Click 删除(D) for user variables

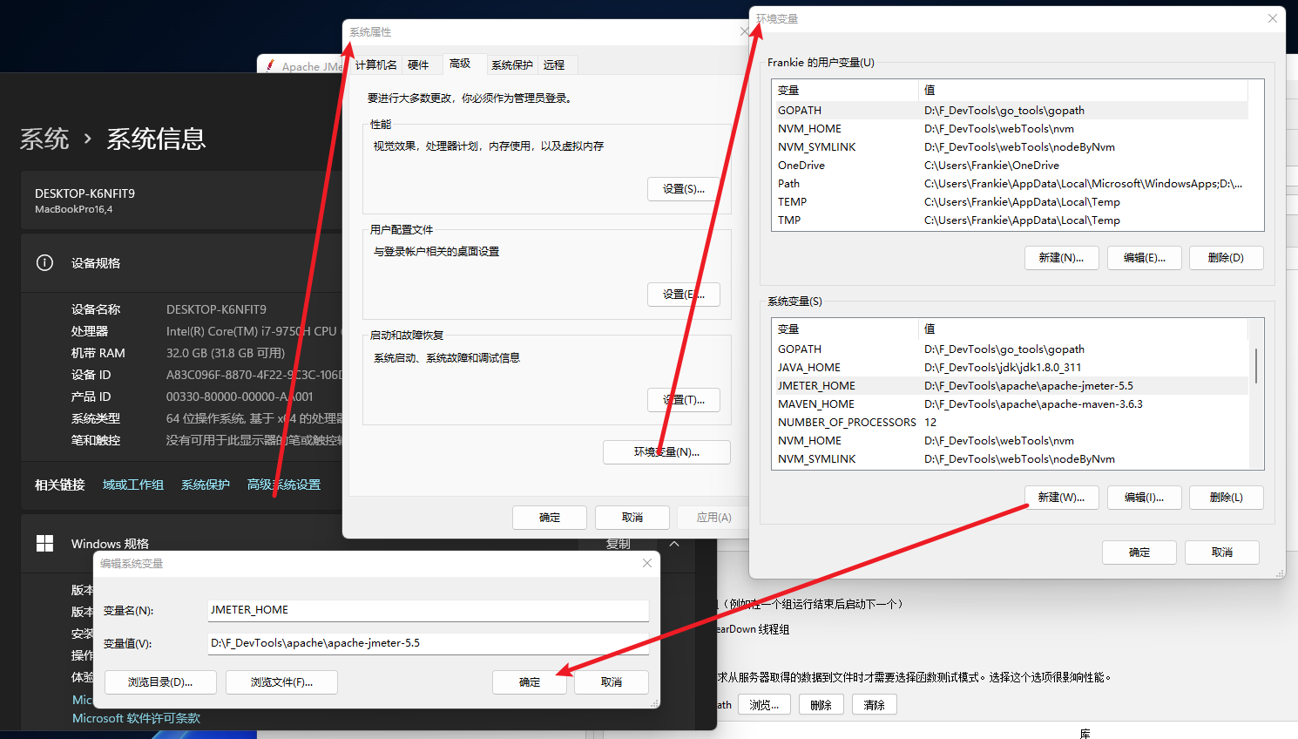click(x=1226, y=258)
